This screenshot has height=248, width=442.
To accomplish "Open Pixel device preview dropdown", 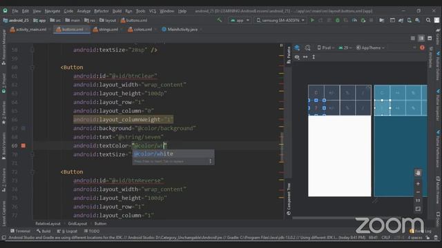I will click(325, 48).
